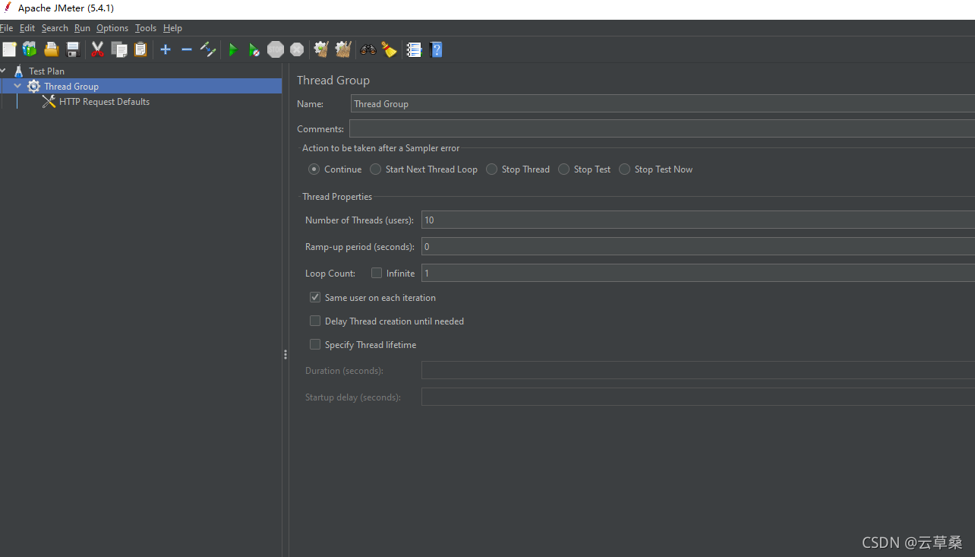This screenshot has height=557, width=975.
Task: Select the Stop Test radio button
Action: tap(563, 169)
